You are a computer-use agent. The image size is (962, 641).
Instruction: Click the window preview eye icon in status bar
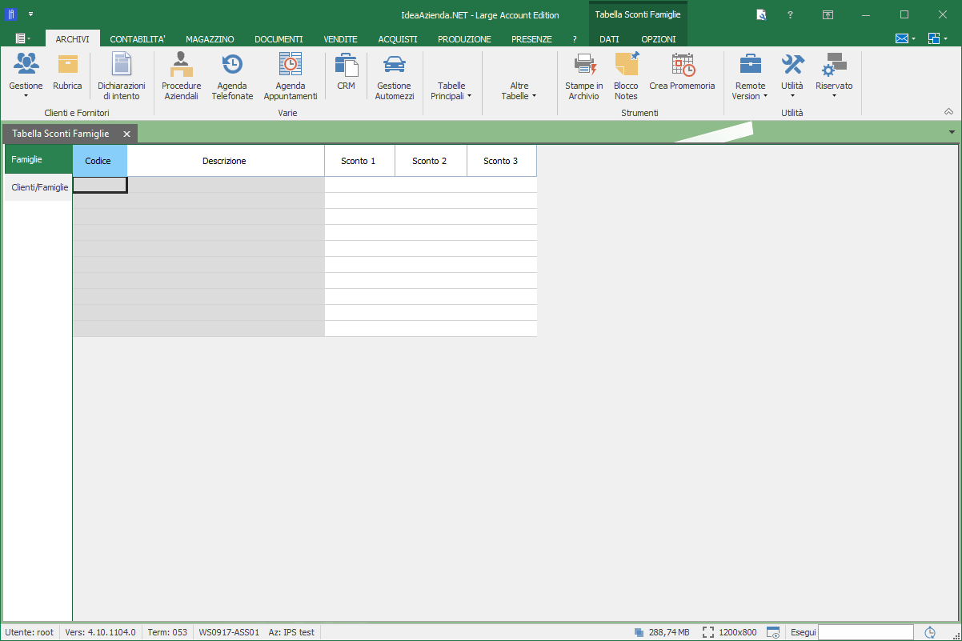(773, 632)
